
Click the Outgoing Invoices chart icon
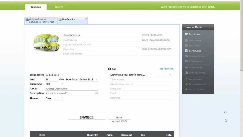click(x=27, y=19)
